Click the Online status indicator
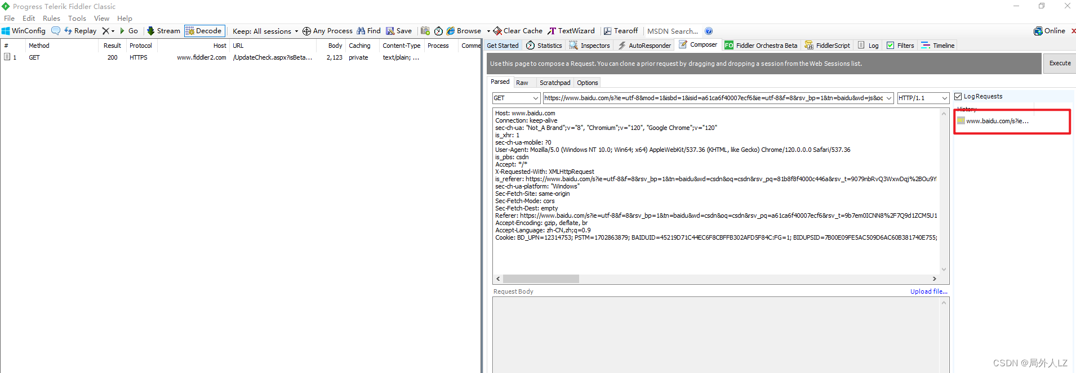 (x=1050, y=31)
